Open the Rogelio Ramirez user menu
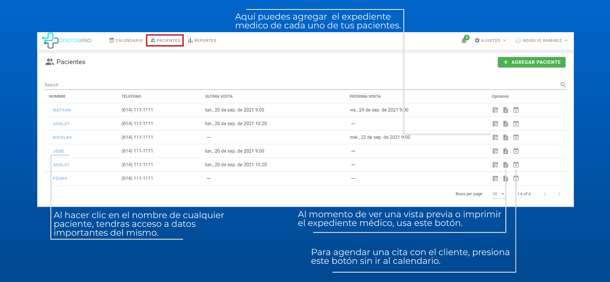This screenshot has width=610, height=282. (x=541, y=41)
